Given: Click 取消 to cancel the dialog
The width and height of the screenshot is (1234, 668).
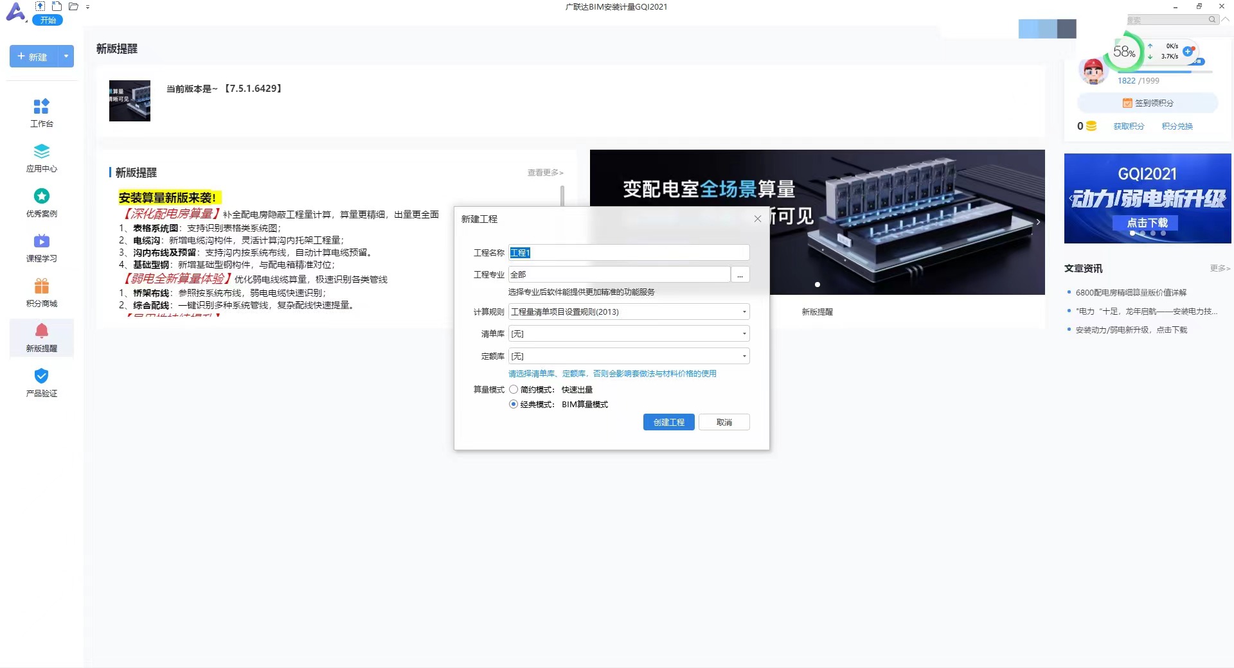Looking at the screenshot, I should [x=724, y=422].
